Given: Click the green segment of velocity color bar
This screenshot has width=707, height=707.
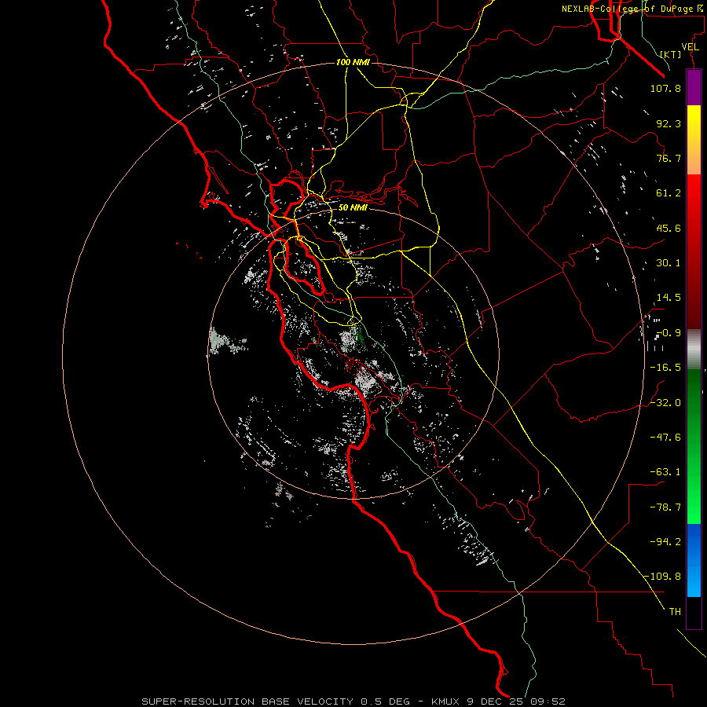Looking at the screenshot, I should point(694,447).
